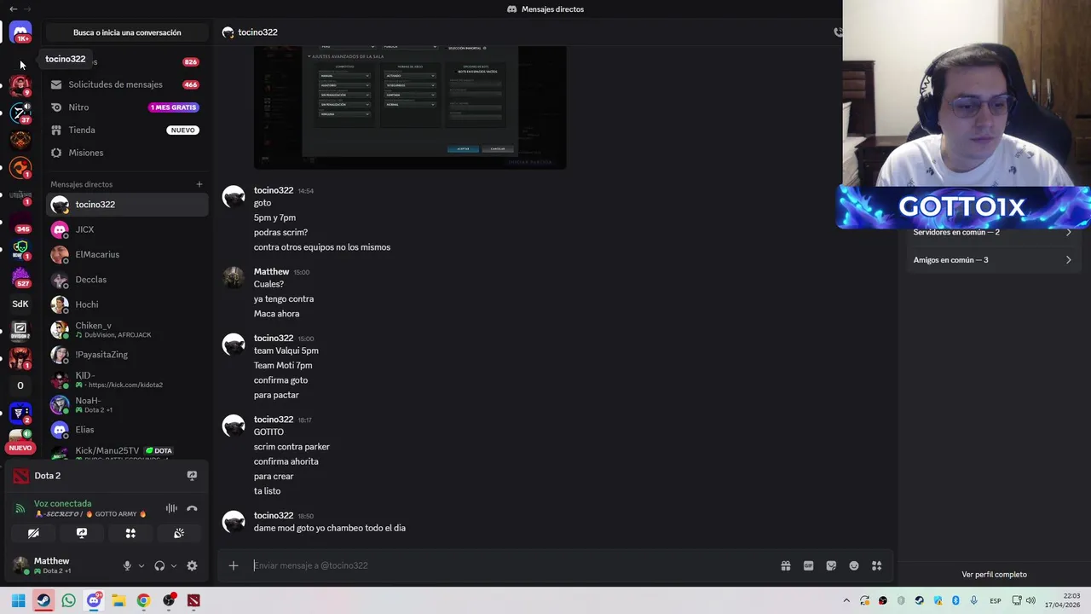Open Nitro page
This screenshot has height=614, width=1091.
(x=126, y=107)
